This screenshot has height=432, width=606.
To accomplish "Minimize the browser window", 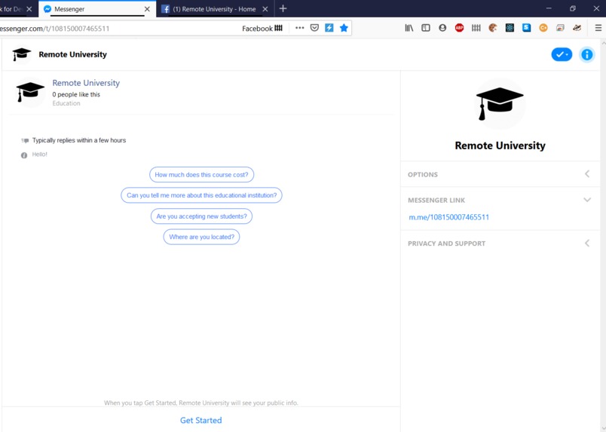I will (x=549, y=8).
